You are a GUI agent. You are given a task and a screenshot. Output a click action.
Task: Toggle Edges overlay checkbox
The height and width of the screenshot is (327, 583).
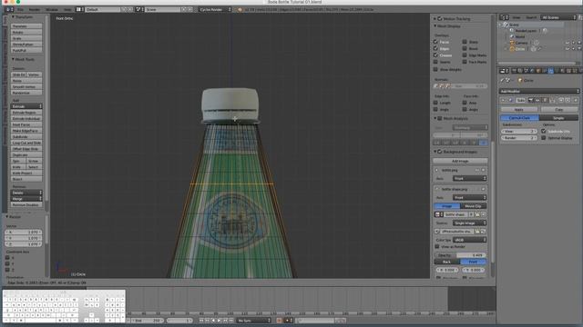point(435,48)
